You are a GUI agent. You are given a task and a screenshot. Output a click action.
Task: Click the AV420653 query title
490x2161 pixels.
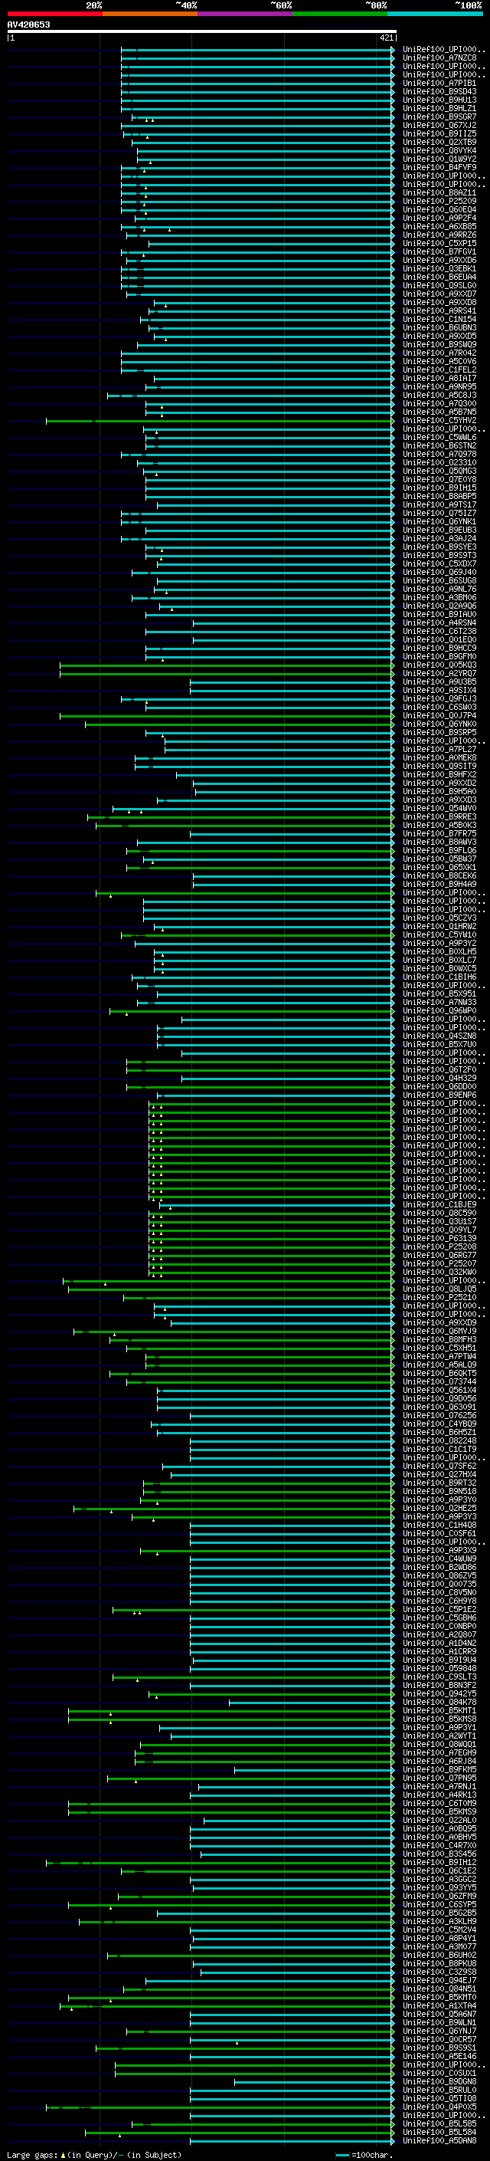pos(28,25)
